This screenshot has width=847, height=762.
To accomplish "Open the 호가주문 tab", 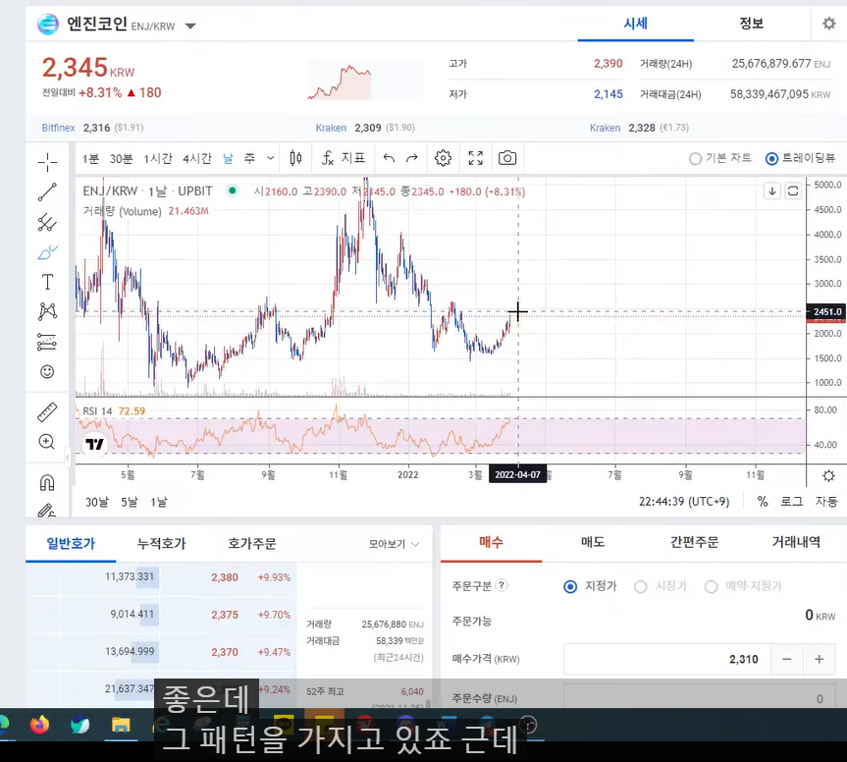I will click(x=251, y=544).
